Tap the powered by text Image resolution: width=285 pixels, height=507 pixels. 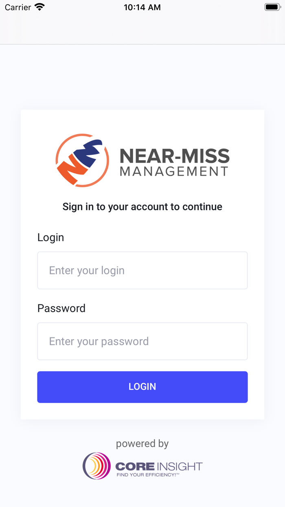tap(142, 443)
